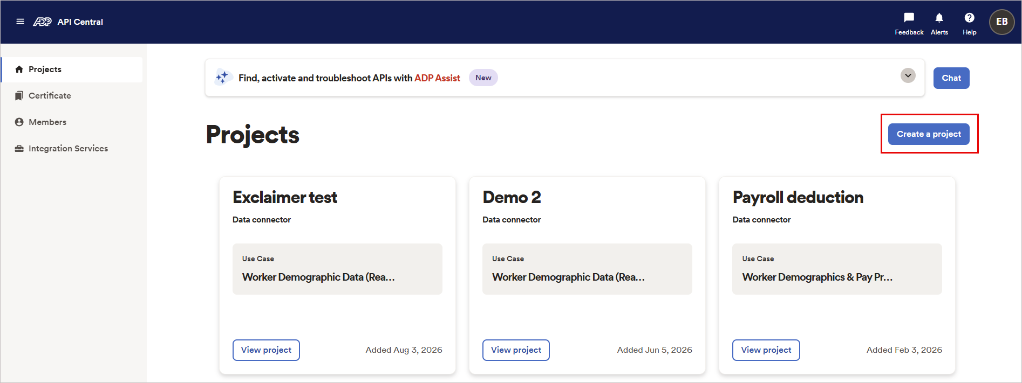
Task: Open the hamburger navigation menu
Action: coord(20,22)
